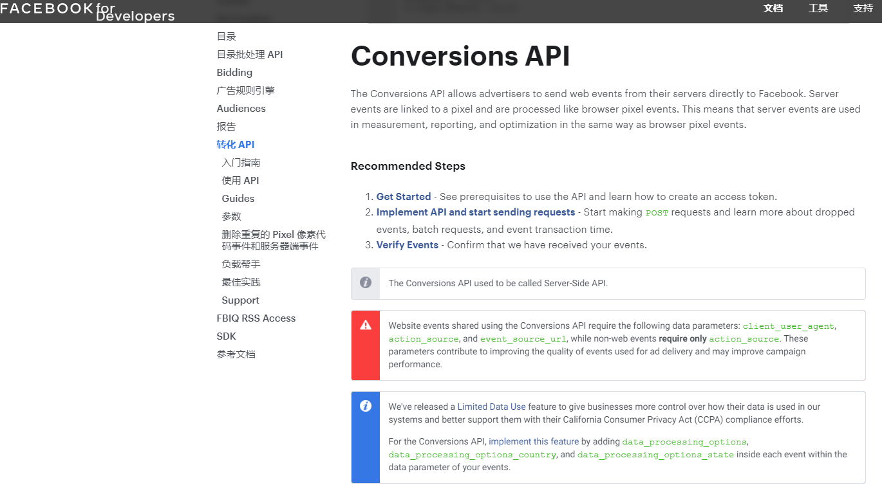882x485 pixels.
Task: Open 广告规则引擎 sidebar item
Action: pos(246,91)
